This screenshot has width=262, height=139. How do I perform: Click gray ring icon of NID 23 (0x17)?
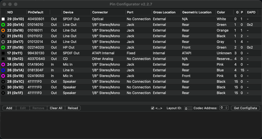tap(3, 42)
